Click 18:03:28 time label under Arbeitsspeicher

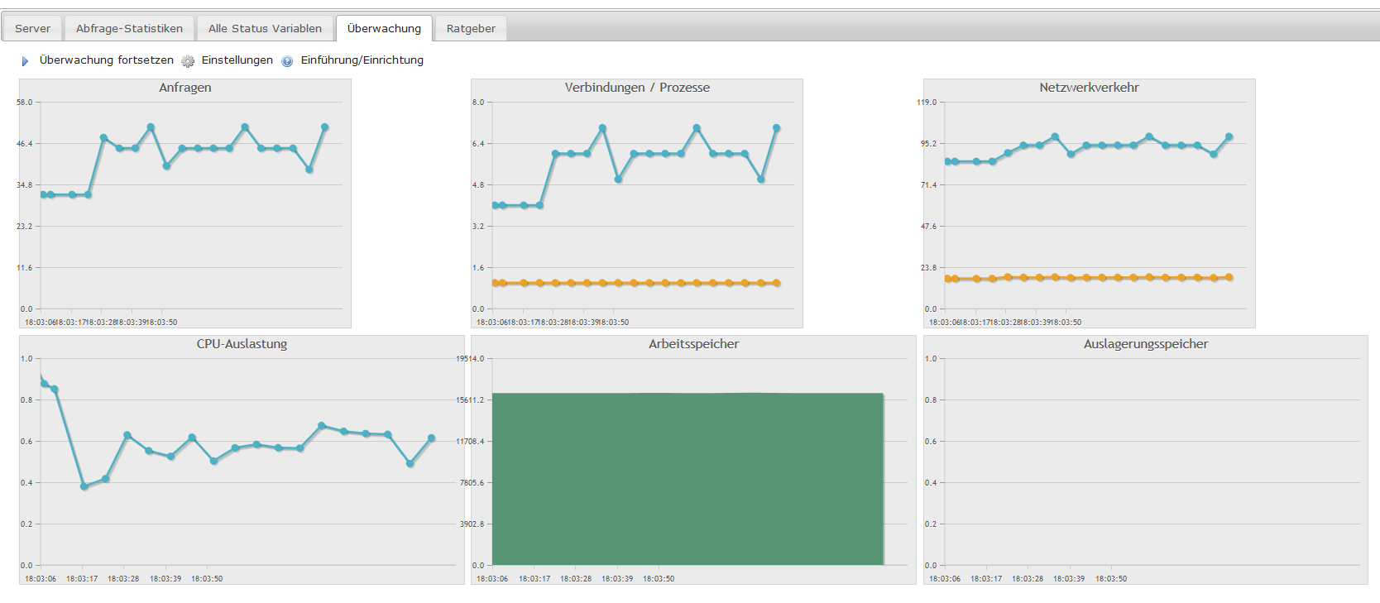click(576, 579)
